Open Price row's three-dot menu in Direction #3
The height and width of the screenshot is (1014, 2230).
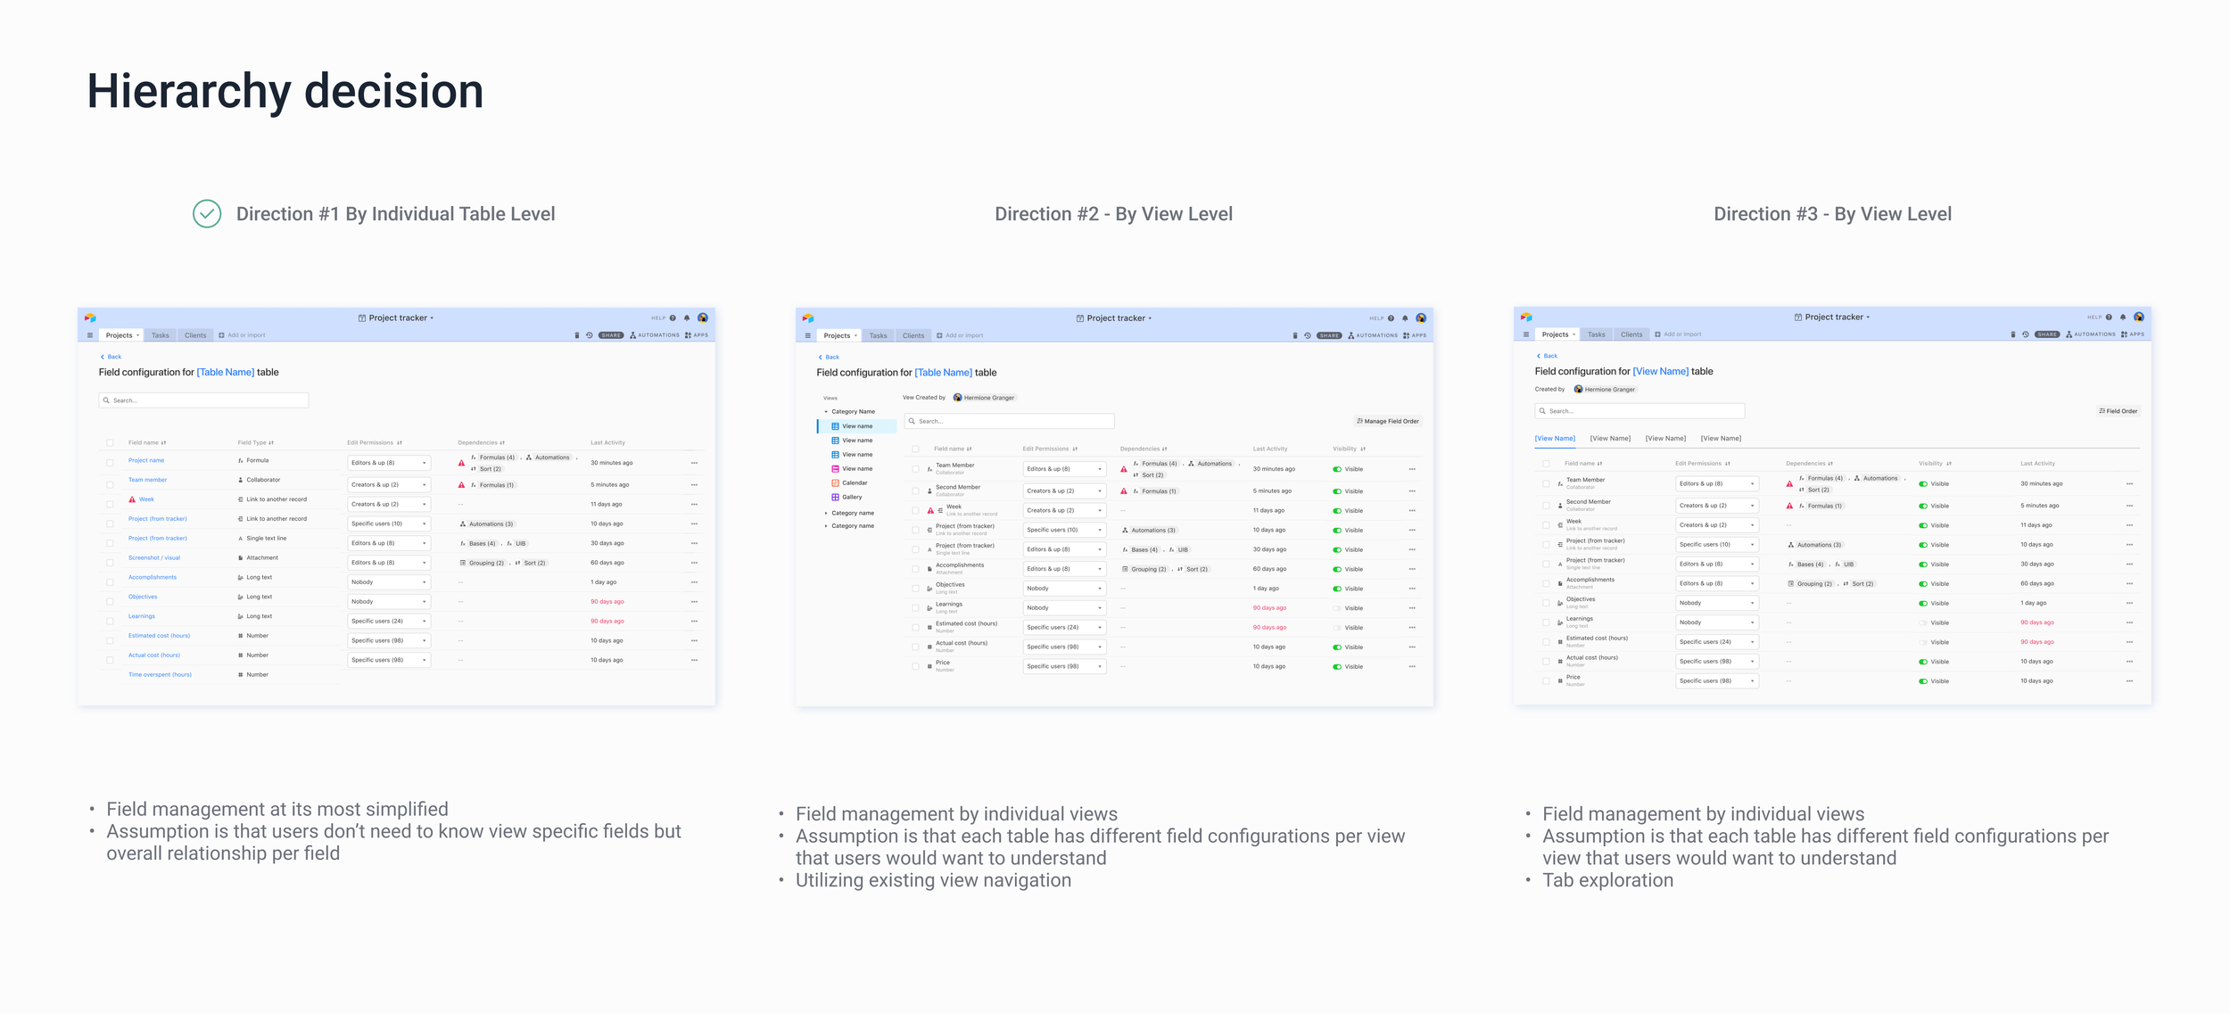[x=2129, y=681]
